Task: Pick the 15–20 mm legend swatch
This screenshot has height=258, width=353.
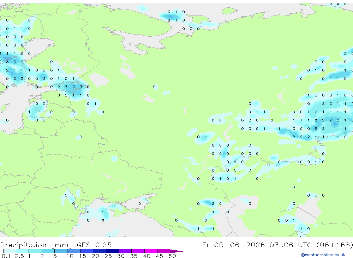Action: (x=87, y=251)
